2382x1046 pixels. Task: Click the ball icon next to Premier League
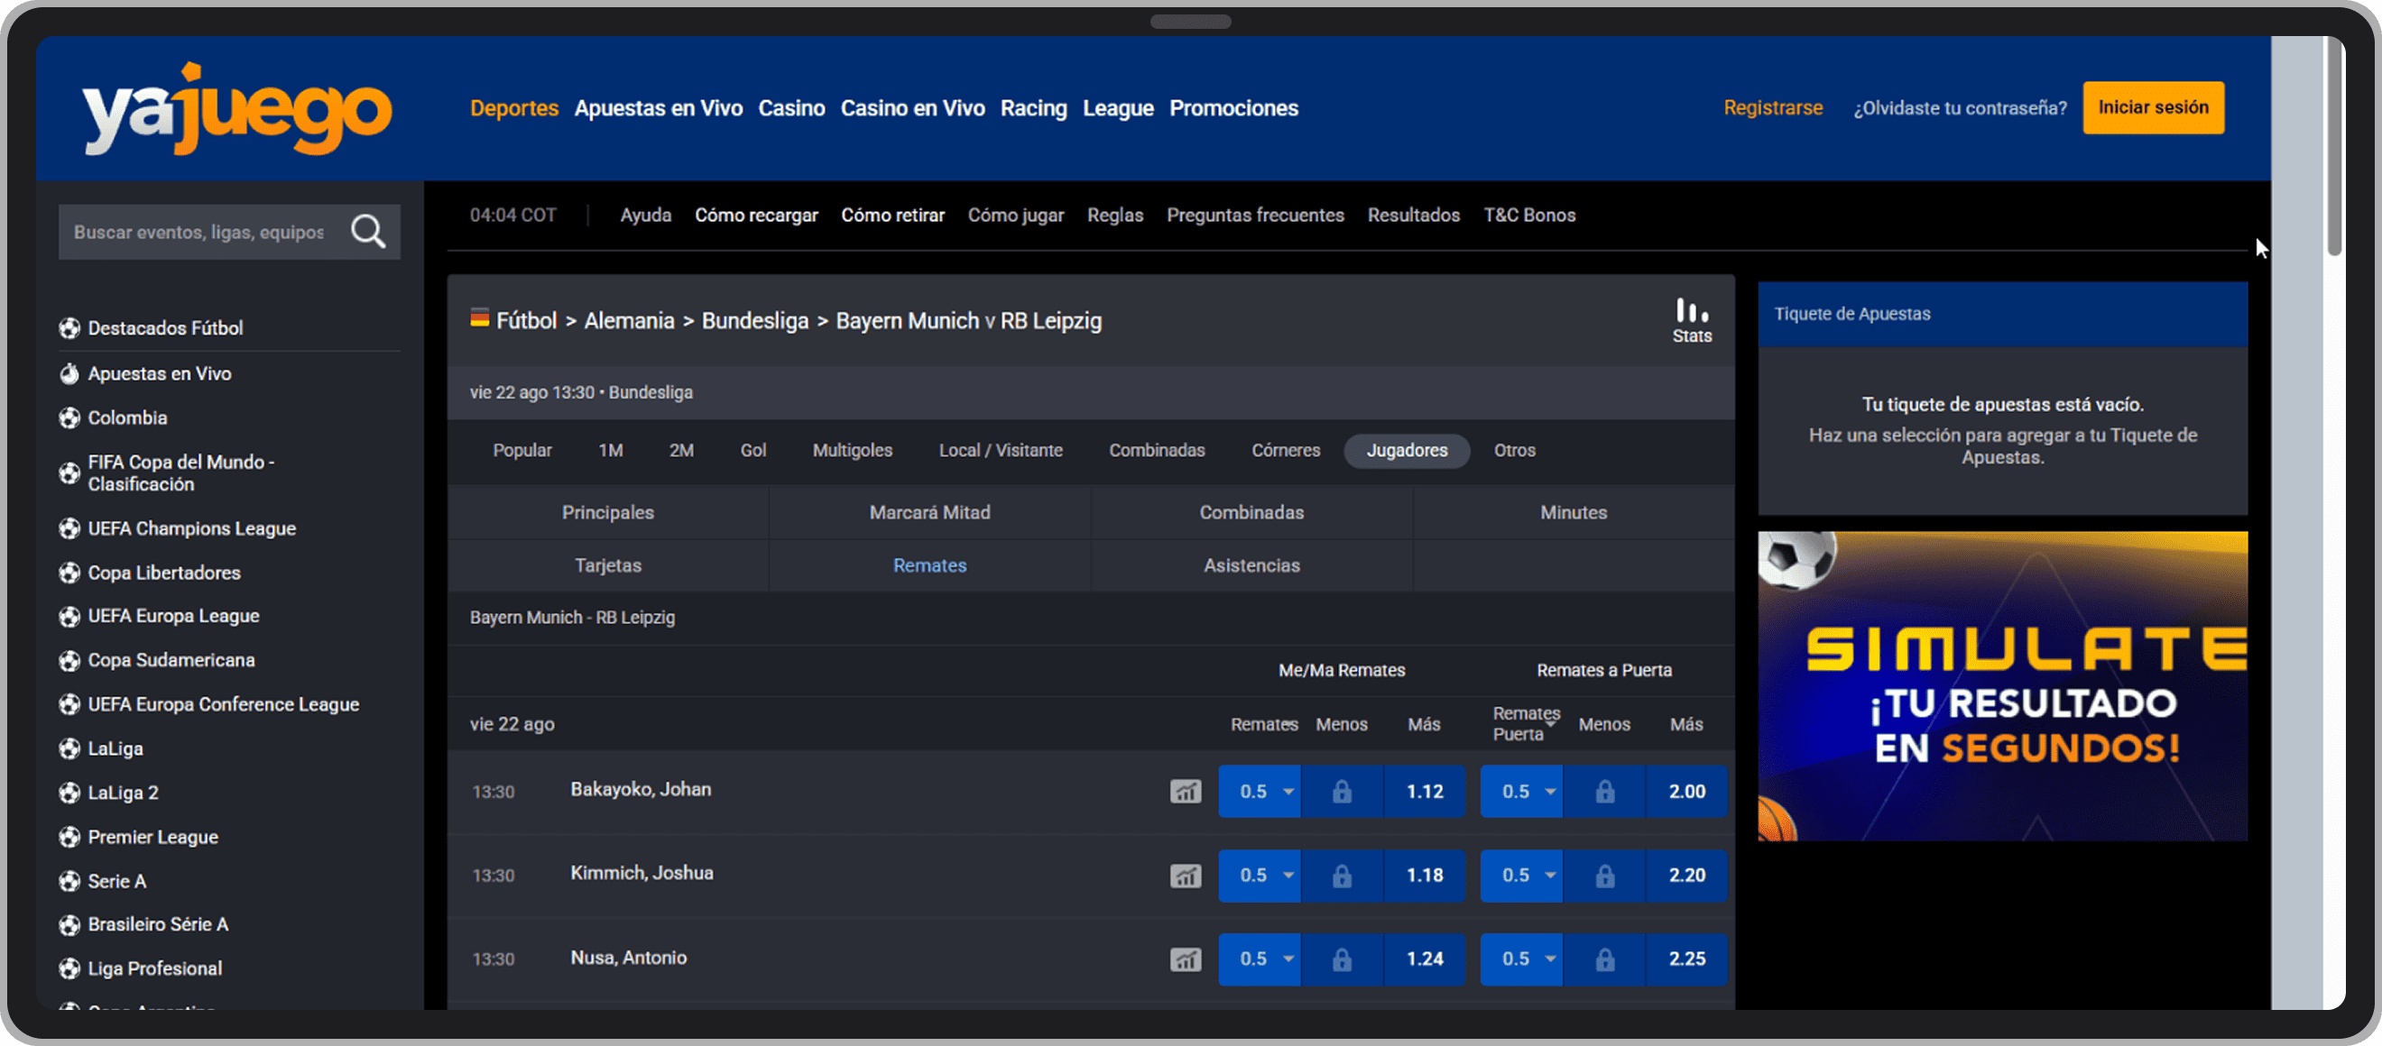coord(69,837)
